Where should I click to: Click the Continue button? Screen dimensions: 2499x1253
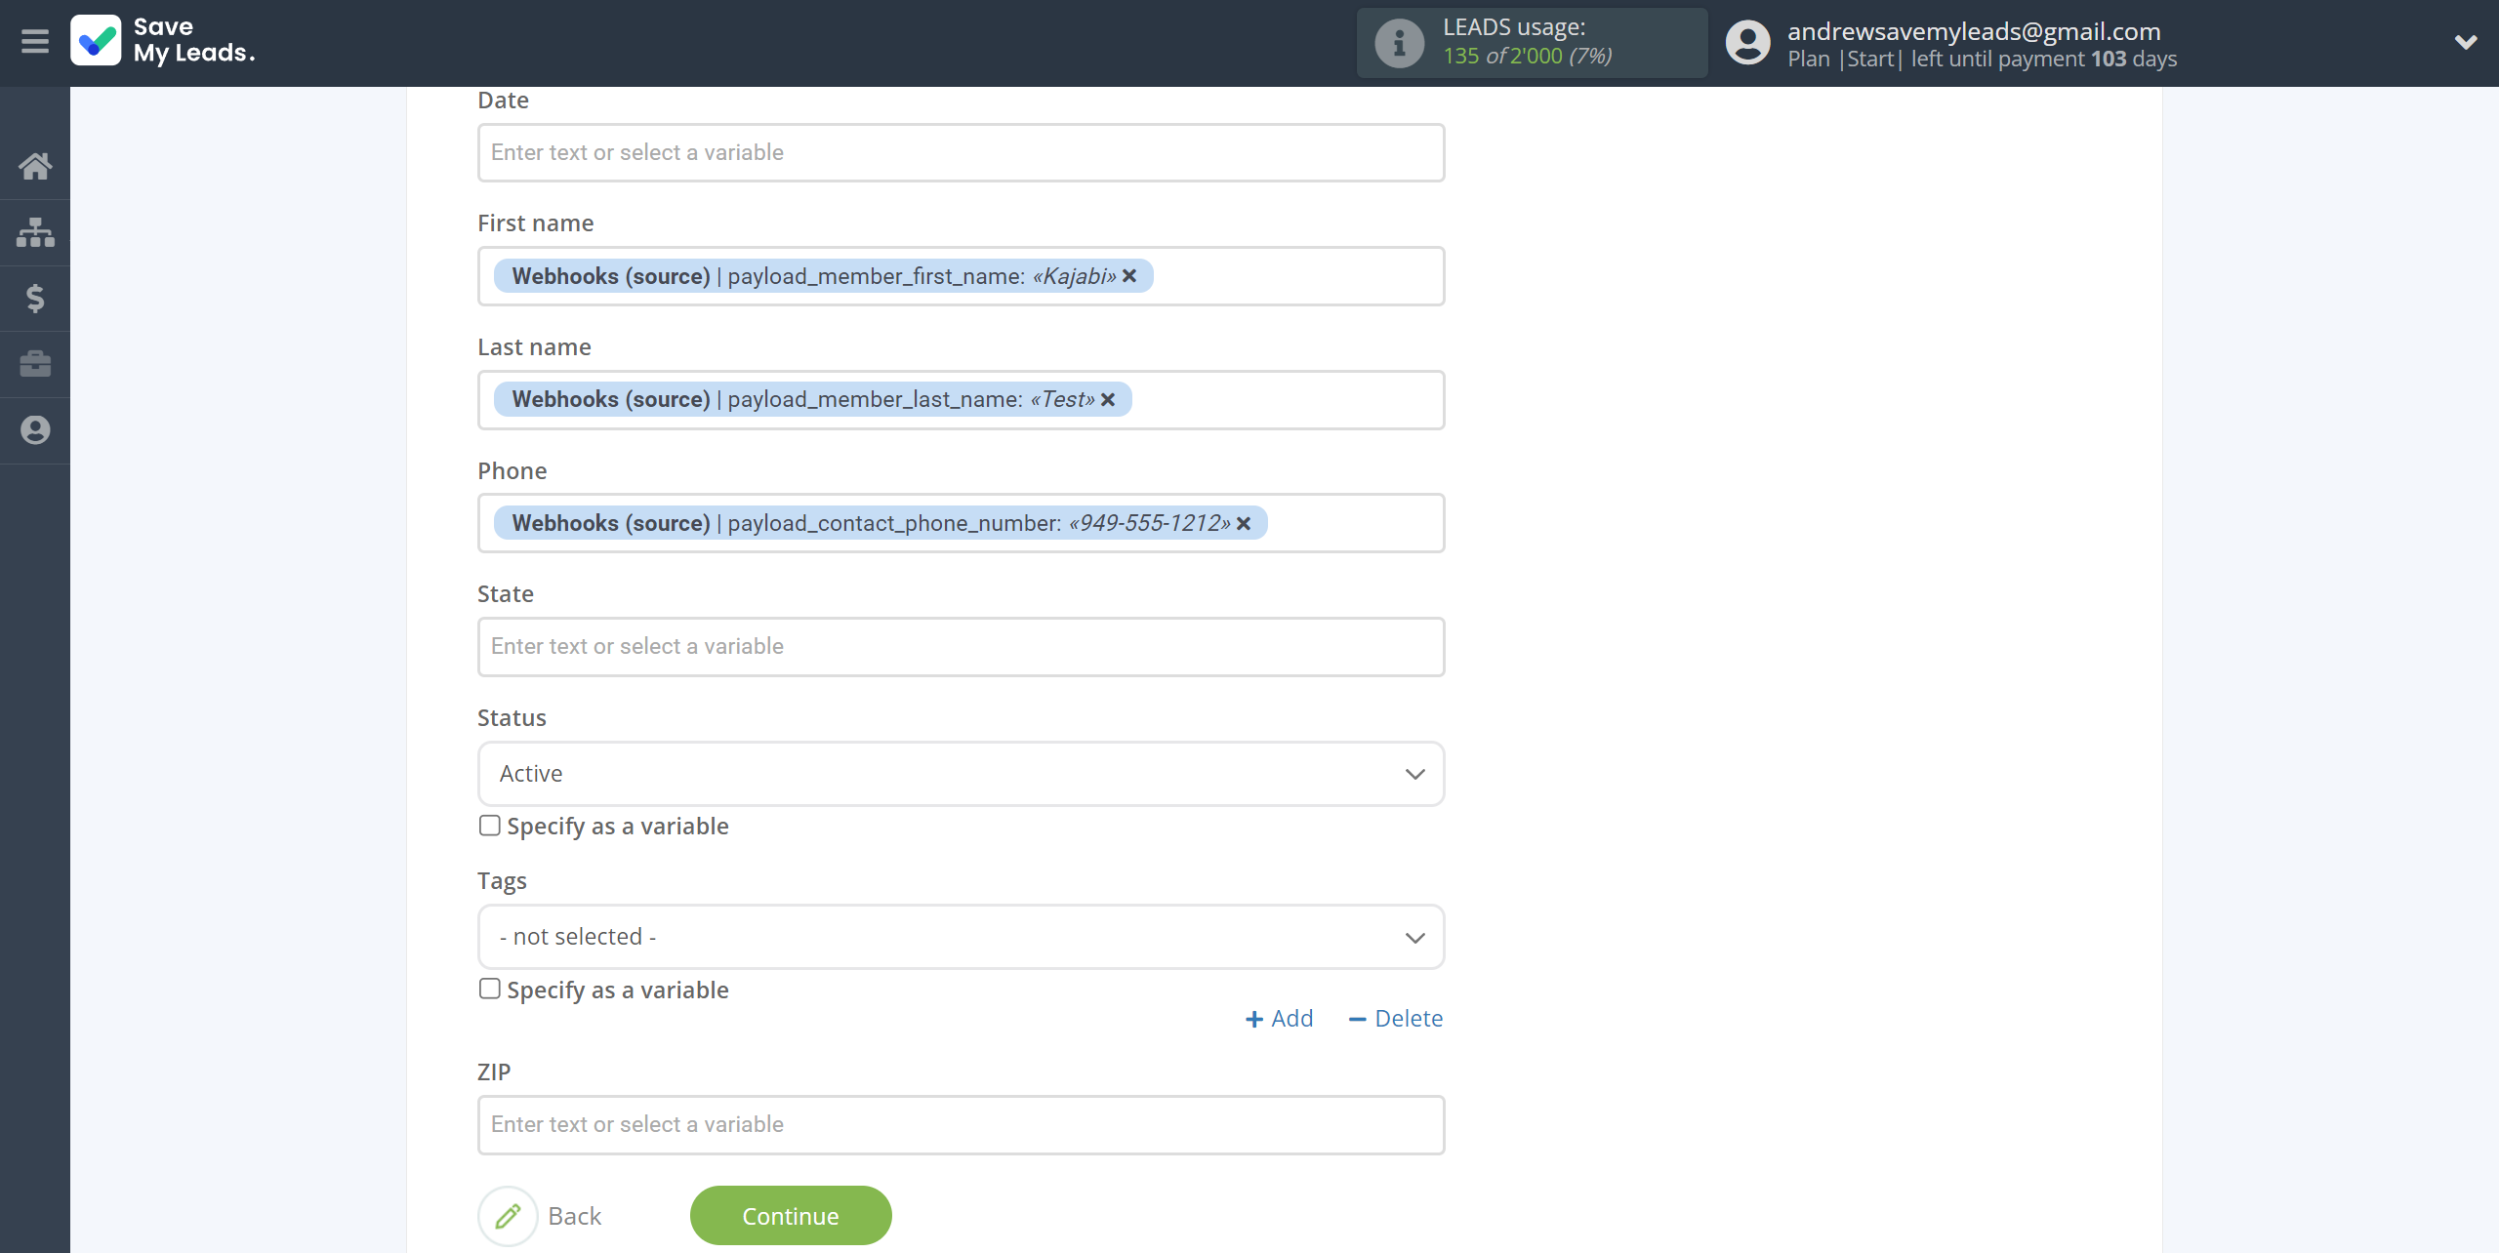[791, 1216]
